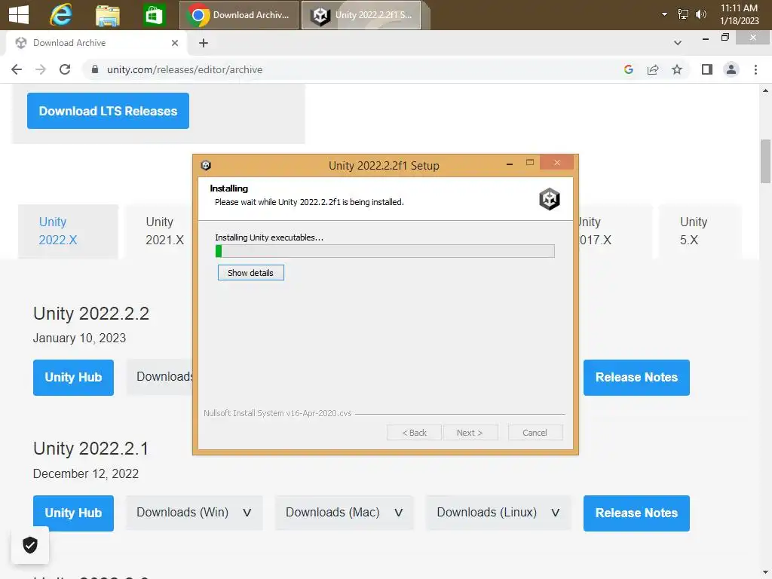Viewport: 772px width, 579px height.
Task: Expand Downloads (Linux) for Unity 2022.2.1
Action: 498,513
